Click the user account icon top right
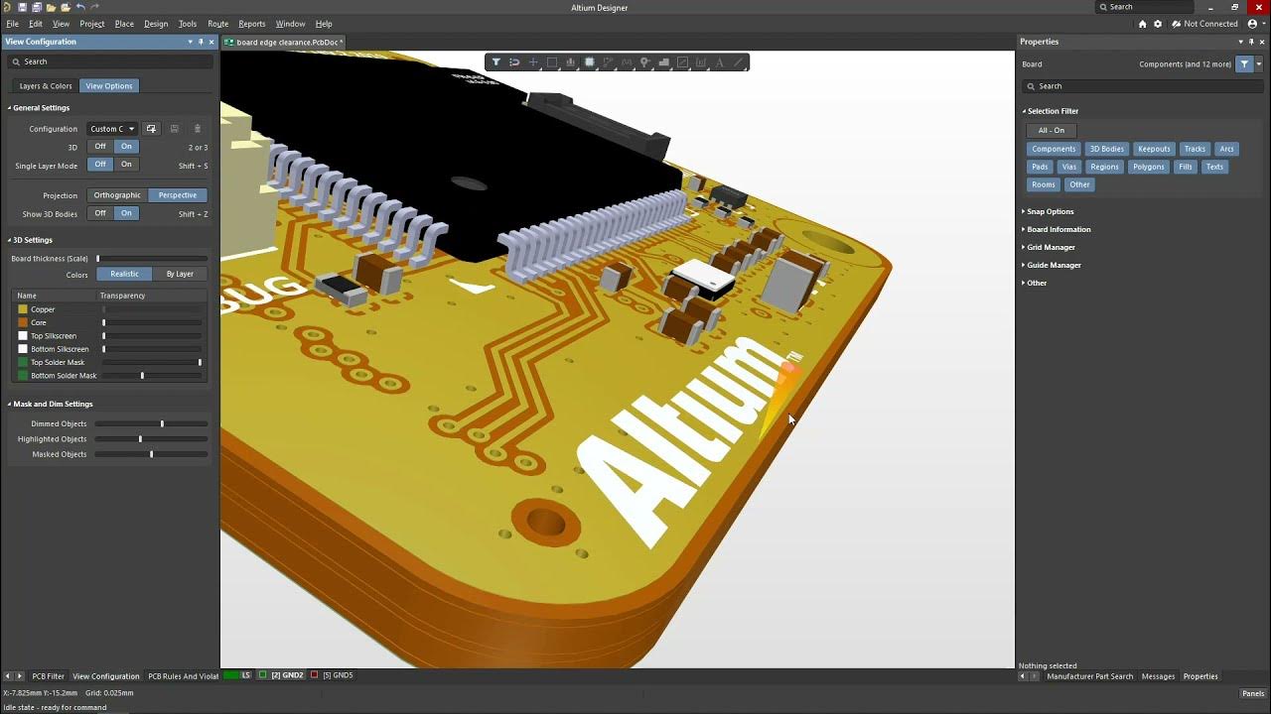The width and height of the screenshot is (1271, 714). click(1251, 24)
